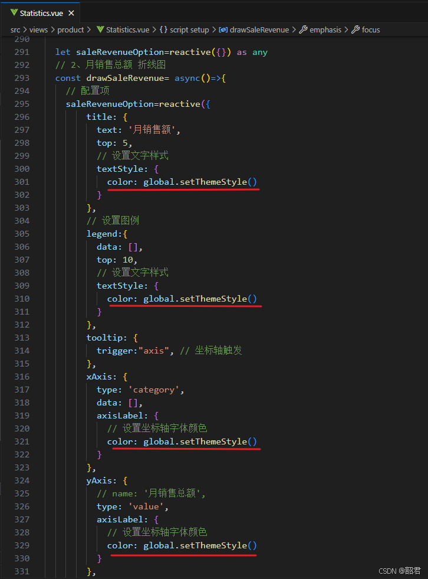This screenshot has height=579, width=428.
Task: Open the Statistics.vue breadcrumb segment
Action: tap(128, 30)
